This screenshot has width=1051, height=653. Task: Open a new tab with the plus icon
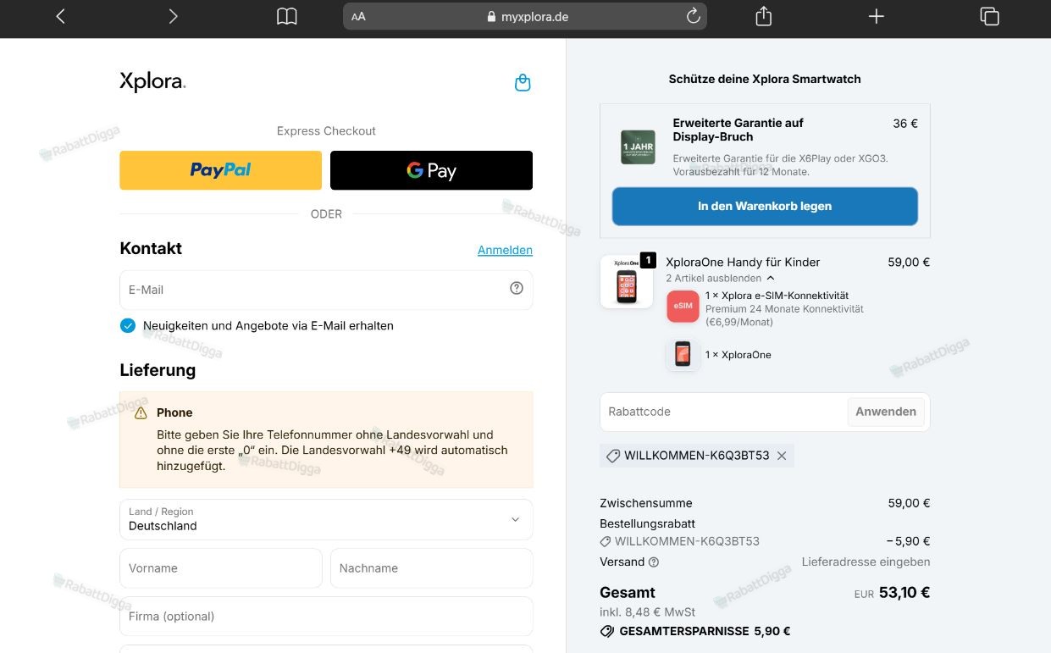pyautogui.click(x=877, y=16)
